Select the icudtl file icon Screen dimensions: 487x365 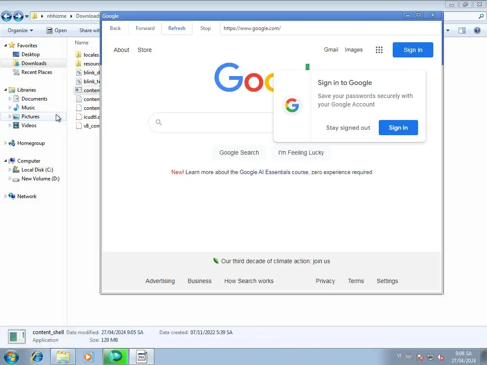(79, 117)
